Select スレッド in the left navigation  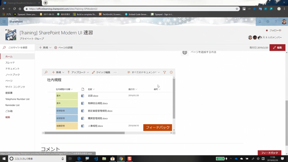tap(10, 63)
